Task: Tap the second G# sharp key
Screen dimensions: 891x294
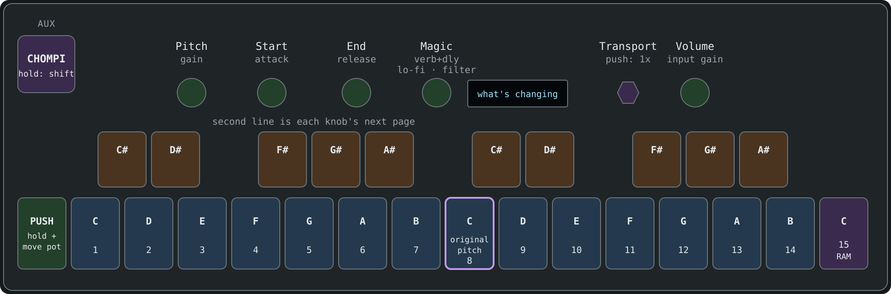Action: [710, 159]
